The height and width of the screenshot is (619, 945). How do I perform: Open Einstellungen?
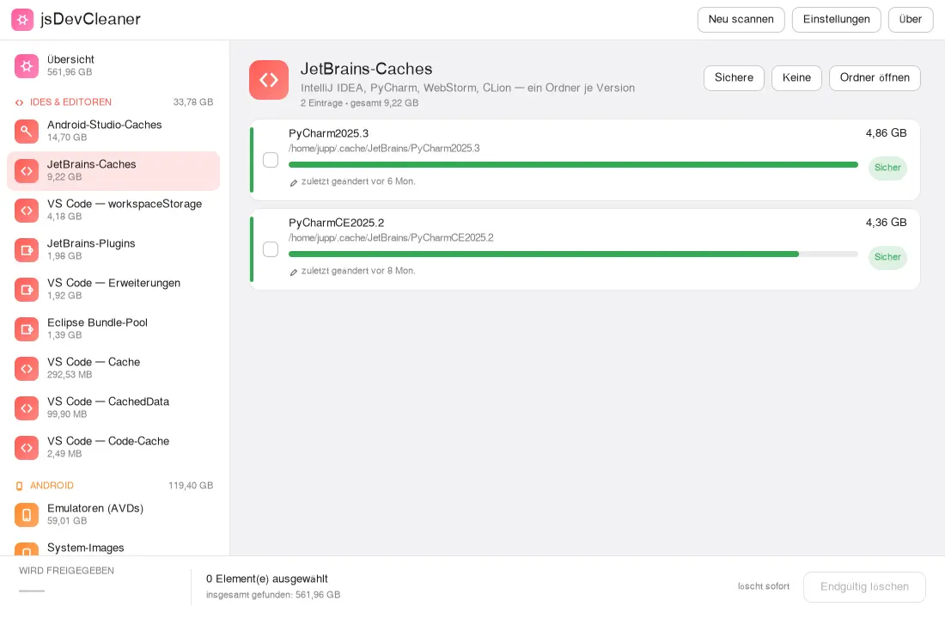pos(836,19)
